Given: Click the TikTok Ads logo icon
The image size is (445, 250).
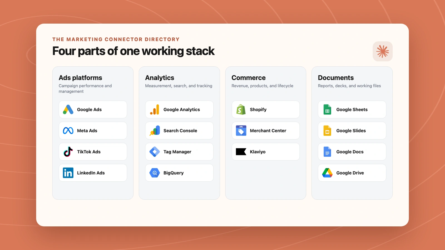Looking at the screenshot, I should [68, 152].
